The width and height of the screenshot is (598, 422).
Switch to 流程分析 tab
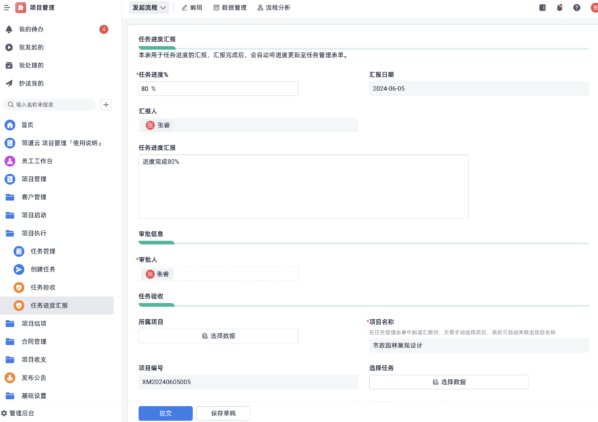pyautogui.click(x=274, y=7)
